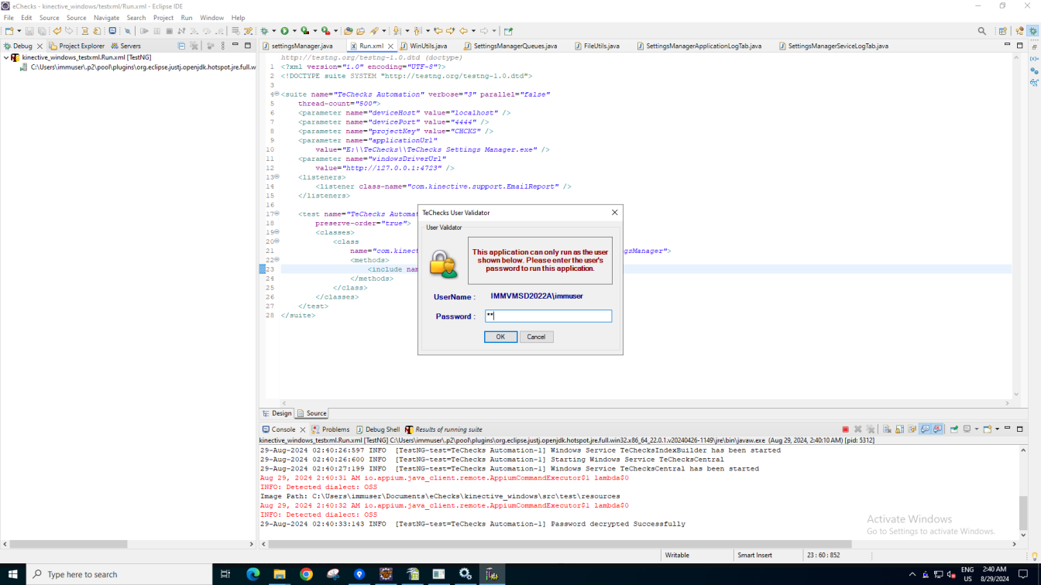Click the Password input field
This screenshot has width=1041, height=585.
(548, 316)
